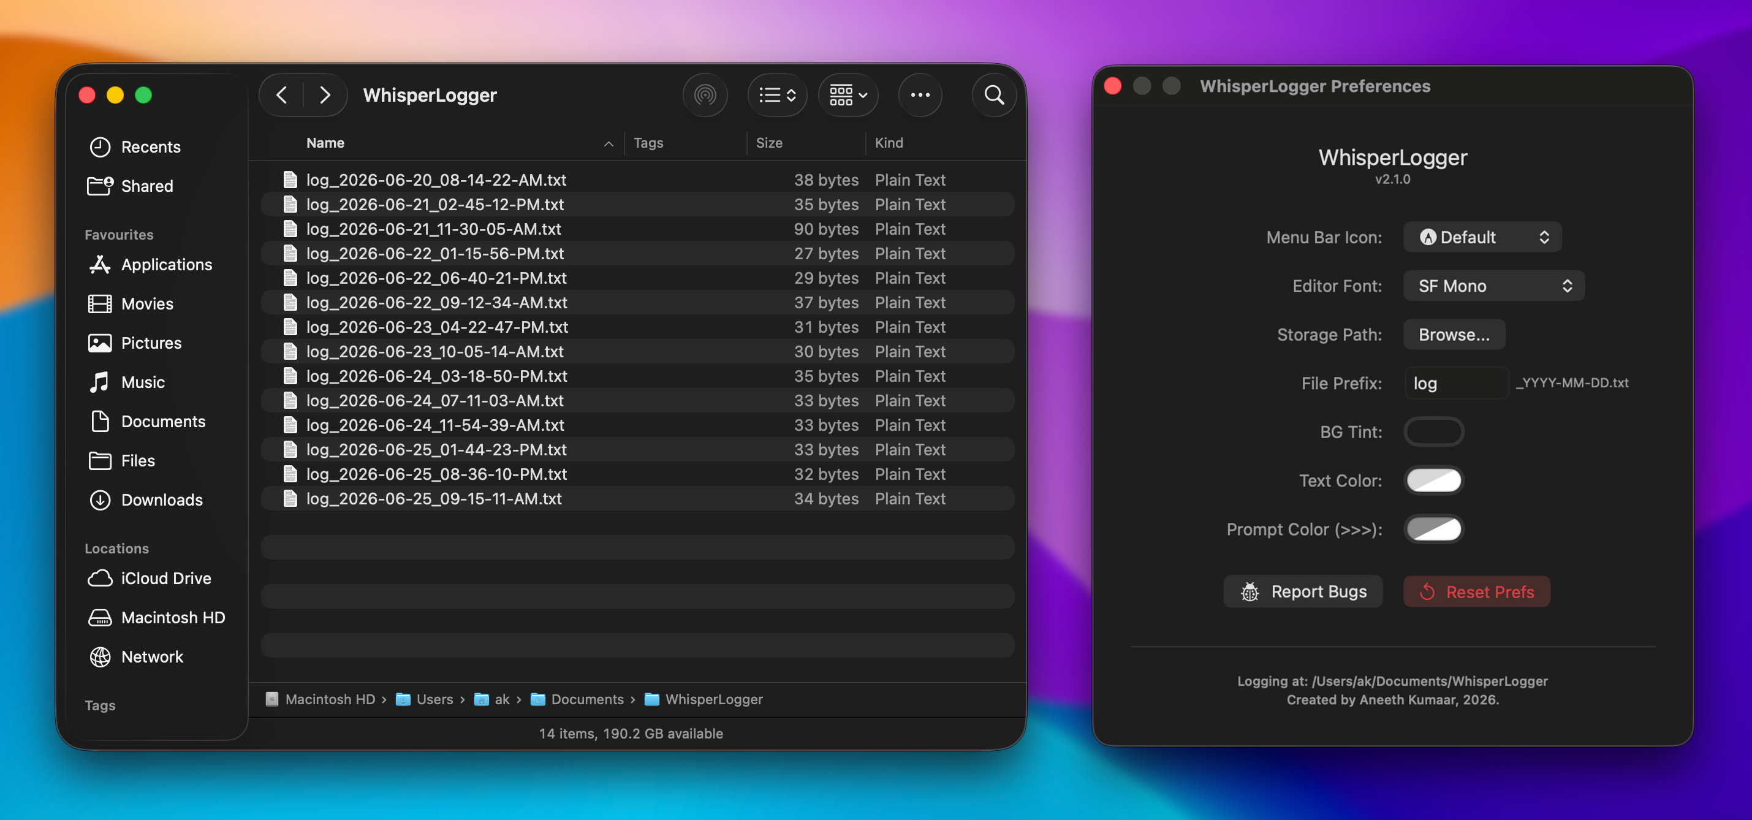
Task: Click file icon of log_2026-06-20_08-14-22-AM.txt
Action: coord(290,180)
